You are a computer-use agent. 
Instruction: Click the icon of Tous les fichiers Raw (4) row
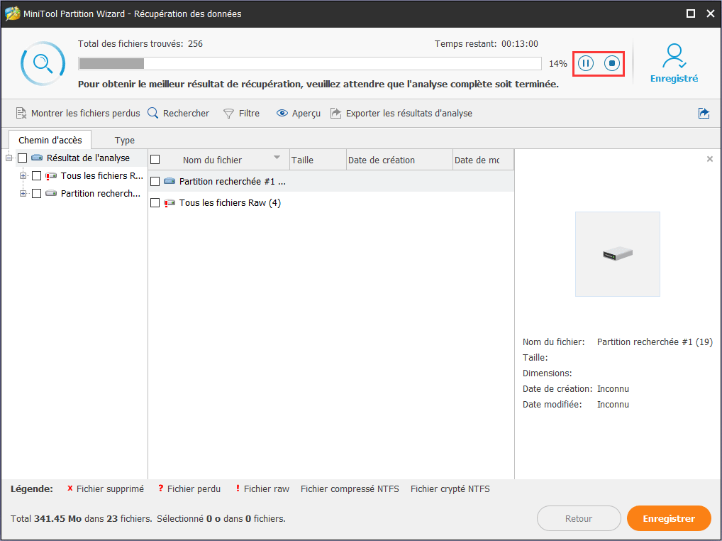(170, 203)
